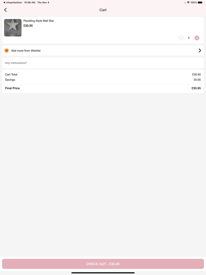Click the battery indicator icon
206x275 pixels.
(200, 2)
